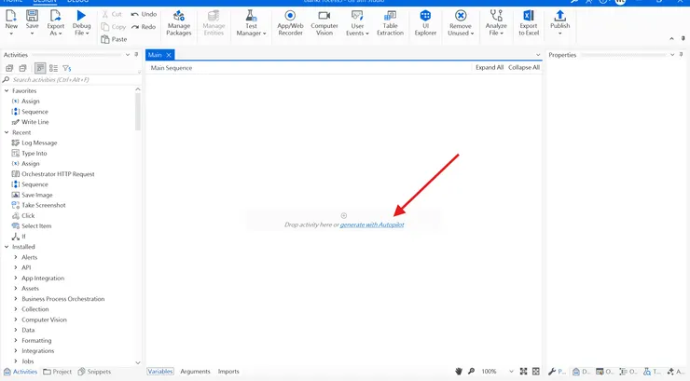Select Write Line in Favorites

click(x=34, y=122)
